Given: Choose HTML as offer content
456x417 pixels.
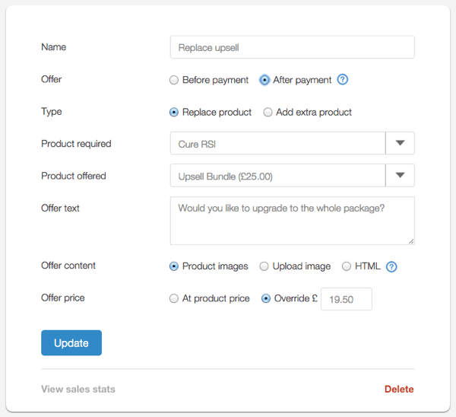Looking at the screenshot, I should 347,267.
